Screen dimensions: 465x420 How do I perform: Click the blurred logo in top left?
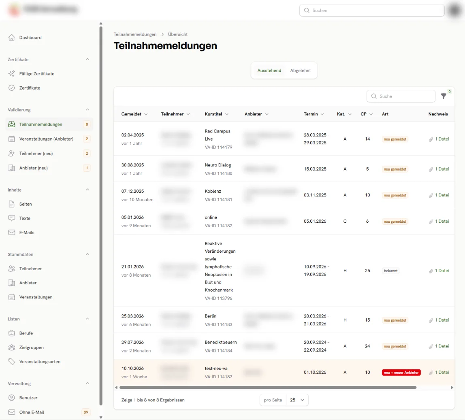pyautogui.click(x=14, y=10)
